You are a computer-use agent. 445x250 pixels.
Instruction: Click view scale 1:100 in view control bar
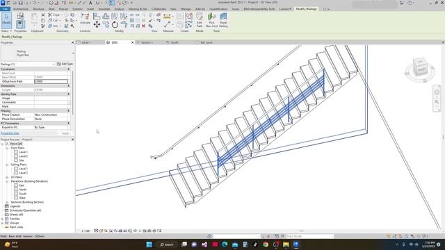point(86,231)
